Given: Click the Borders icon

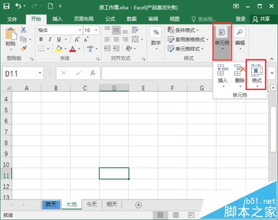Looking at the screenshot, I should 41,49.
